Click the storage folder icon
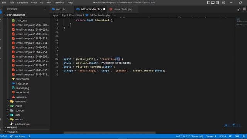This screenshot has height=139, width=247. point(12,110)
